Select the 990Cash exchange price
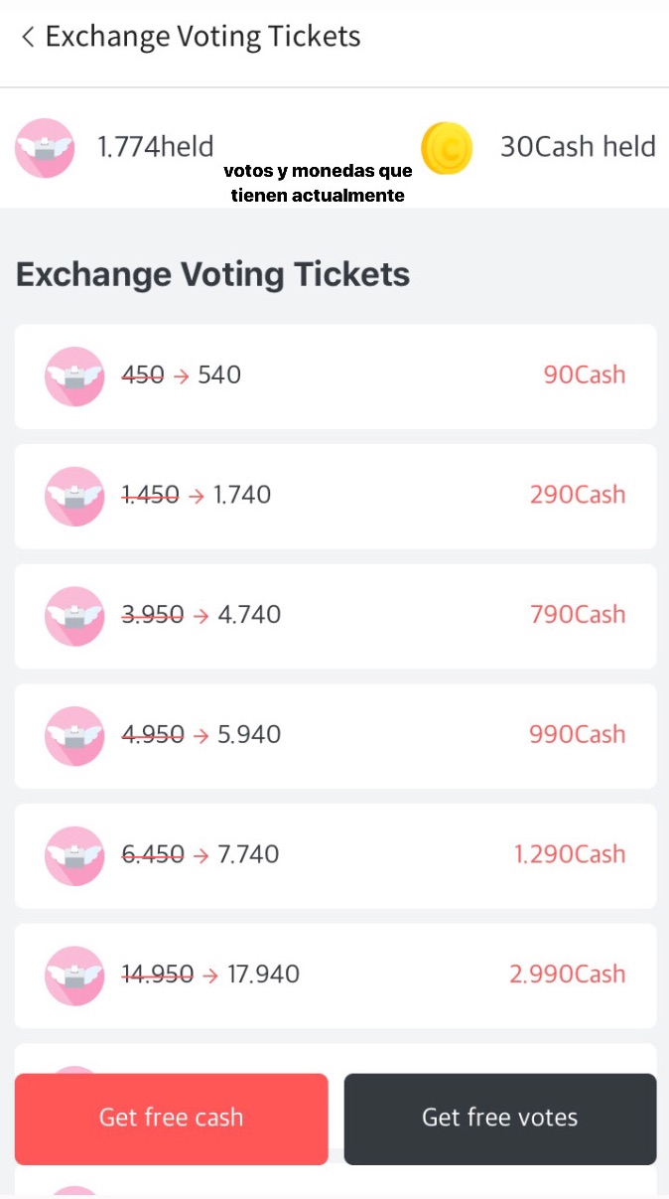The width and height of the screenshot is (669, 1199). pos(577,735)
